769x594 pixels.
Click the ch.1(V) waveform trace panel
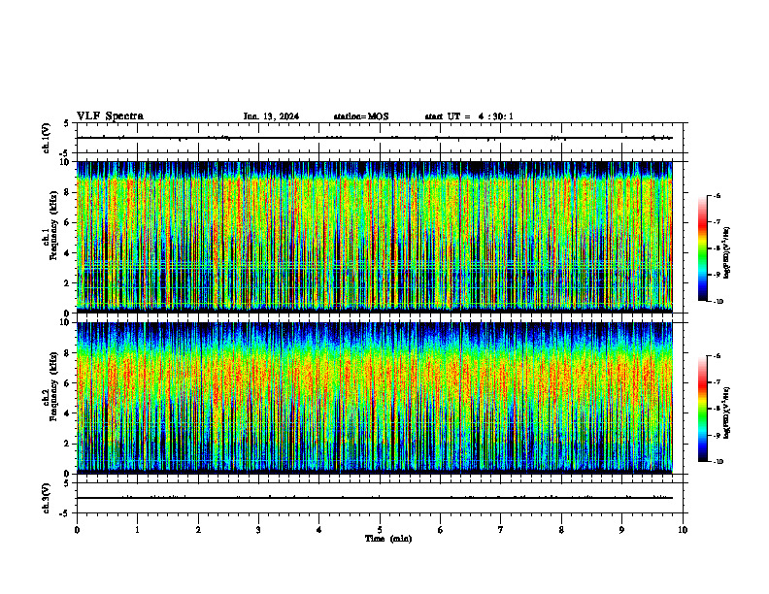[380, 138]
